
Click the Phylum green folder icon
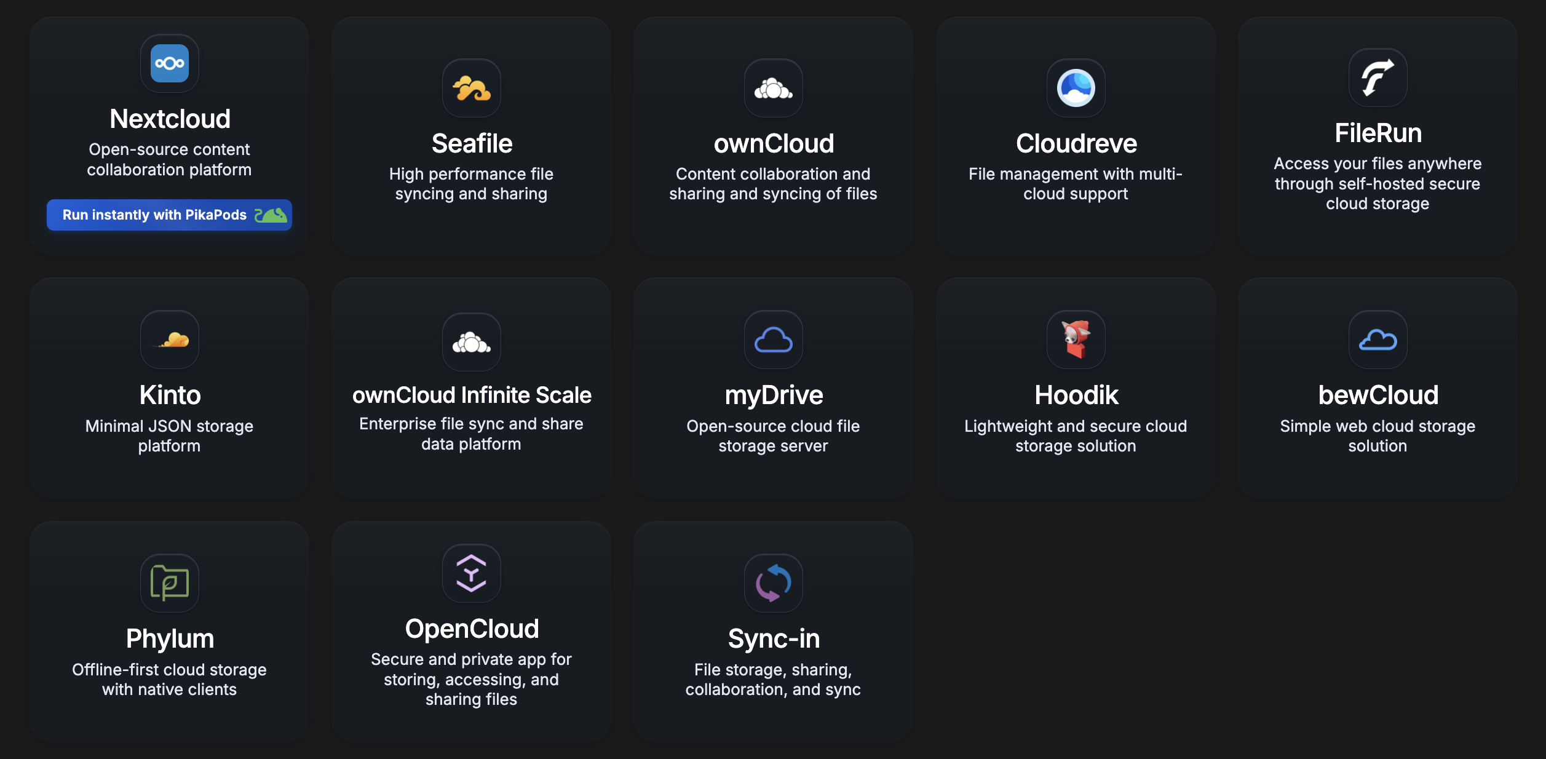169,582
